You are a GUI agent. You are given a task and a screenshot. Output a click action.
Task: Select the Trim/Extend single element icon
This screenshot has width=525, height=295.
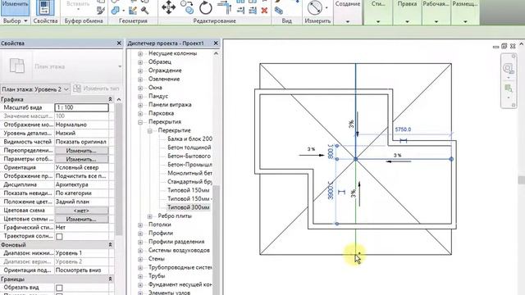tap(240, 11)
